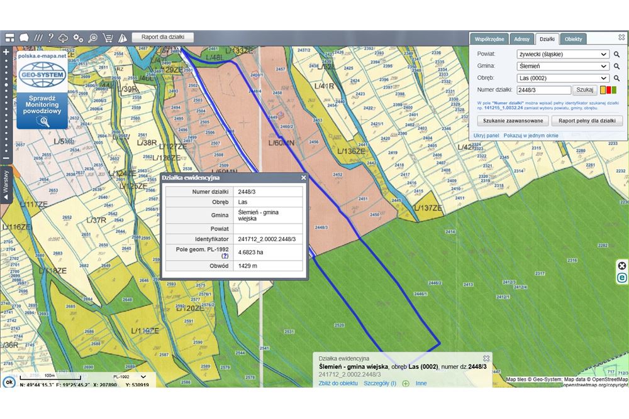Expand the Obręb dropdown
Image resolution: width=629 pixels, height=419 pixels.
(x=562, y=78)
